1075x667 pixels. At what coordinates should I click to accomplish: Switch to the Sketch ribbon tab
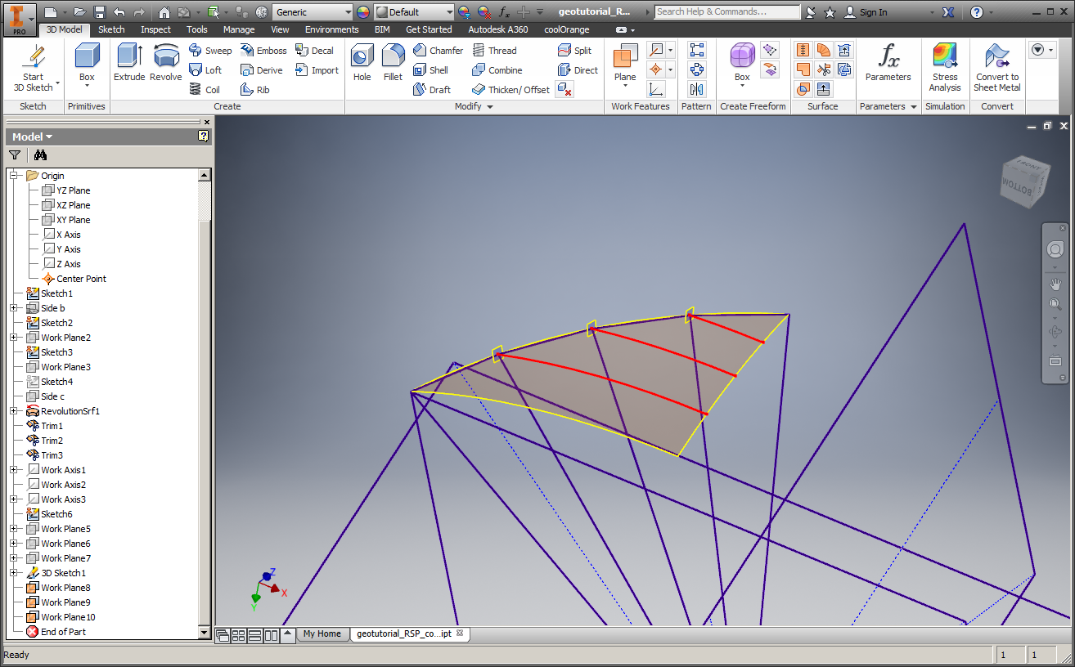coord(111,29)
